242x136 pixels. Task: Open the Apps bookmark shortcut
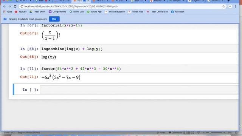click(8, 12)
